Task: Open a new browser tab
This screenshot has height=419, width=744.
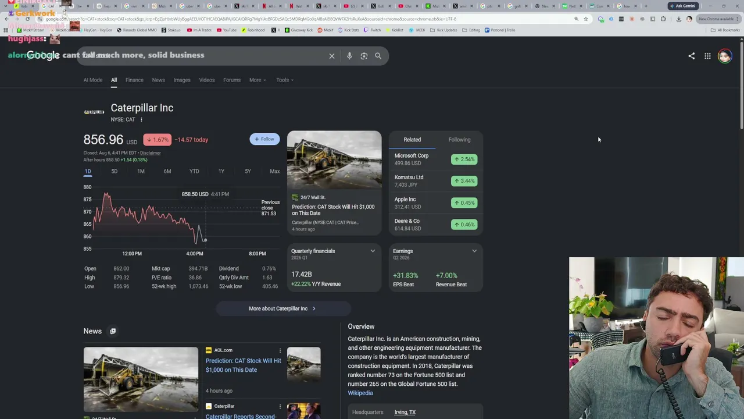Action: point(646,6)
